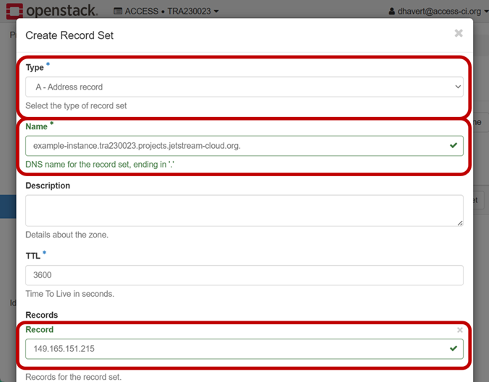
Task: Click the green checkmark in Name field
Action: click(x=453, y=145)
